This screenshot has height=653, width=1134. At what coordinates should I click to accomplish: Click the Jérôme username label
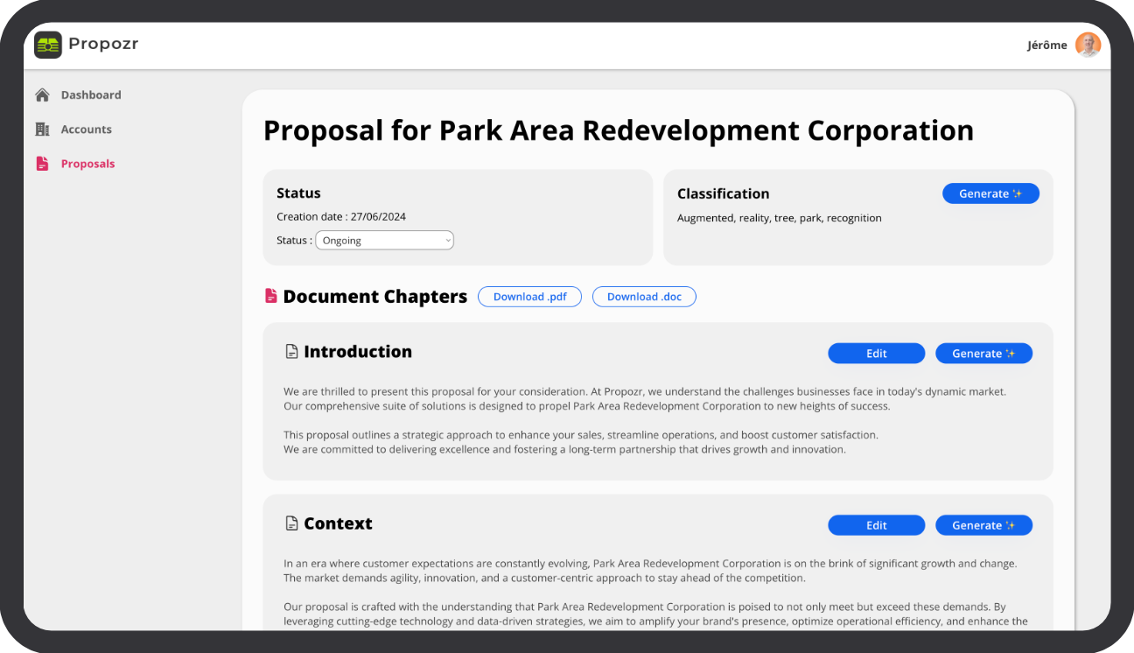click(1046, 46)
